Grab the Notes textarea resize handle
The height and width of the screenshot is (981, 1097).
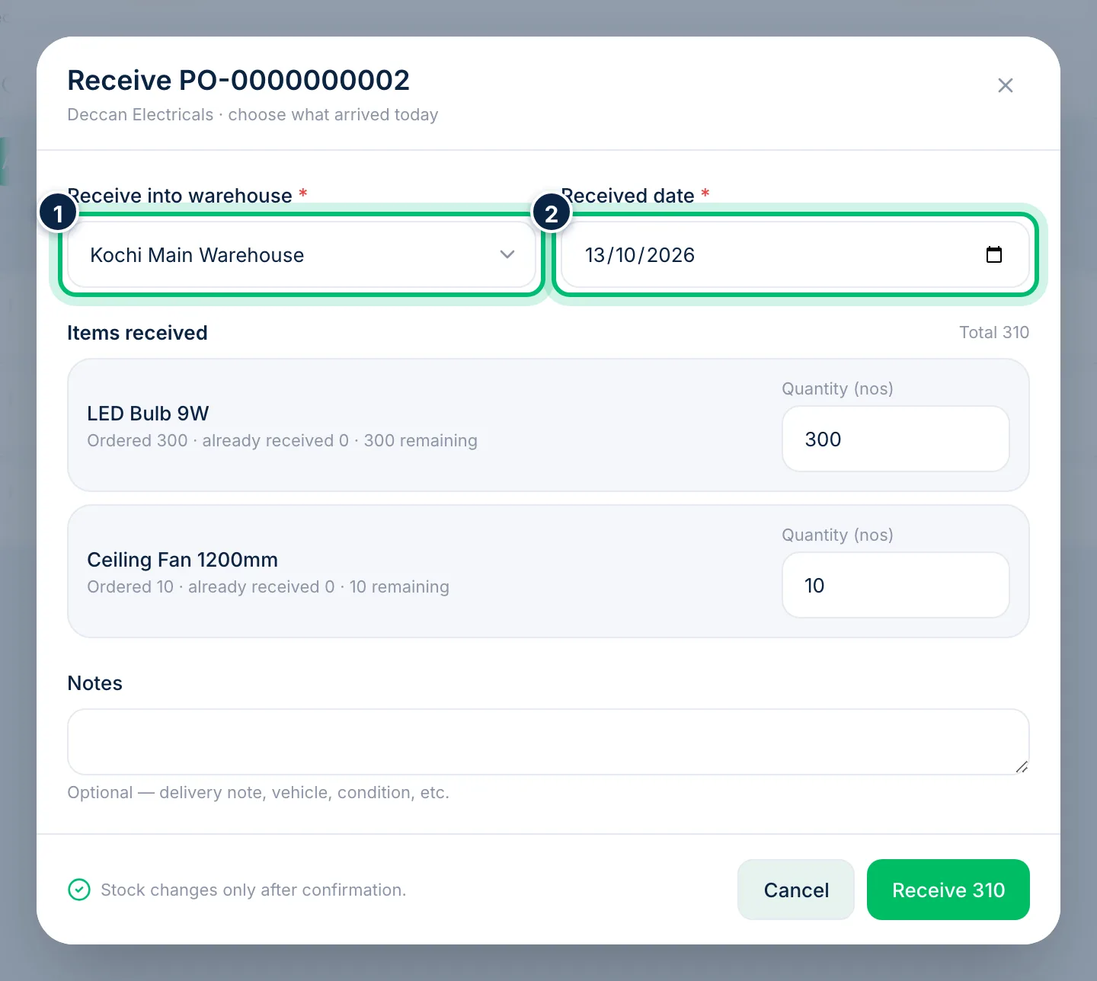click(1022, 767)
